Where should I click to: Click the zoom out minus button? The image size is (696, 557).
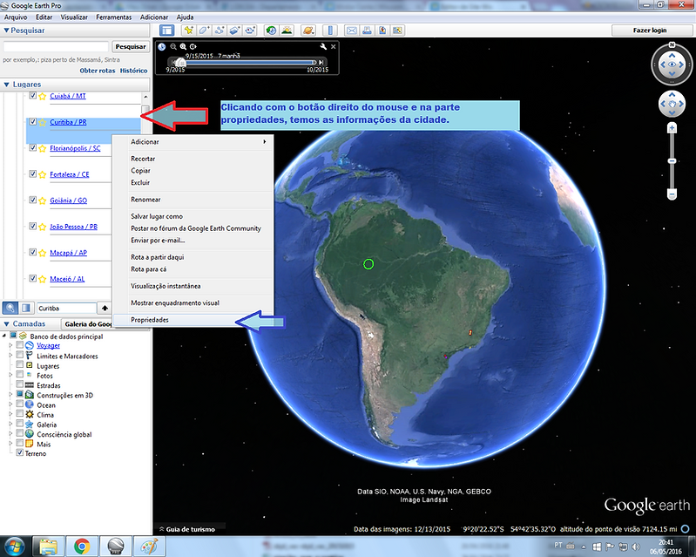pyautogui.click(x=672, y=194)
